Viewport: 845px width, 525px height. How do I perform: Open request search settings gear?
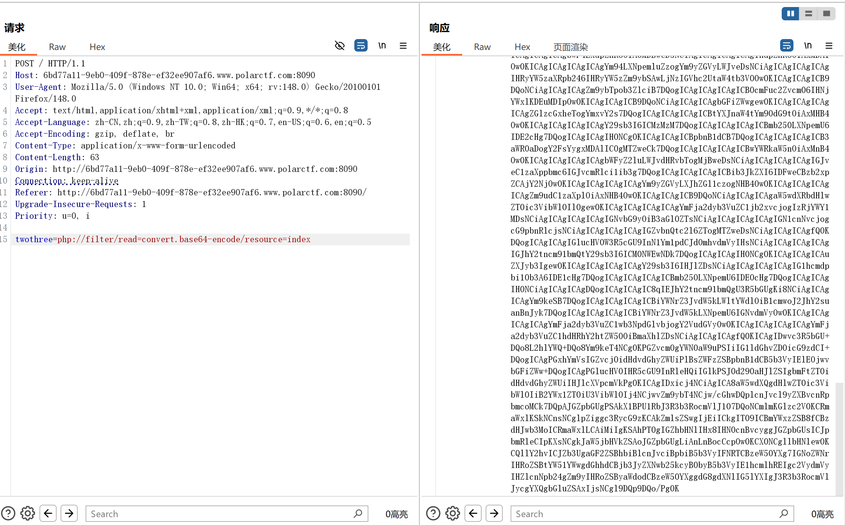27,513
